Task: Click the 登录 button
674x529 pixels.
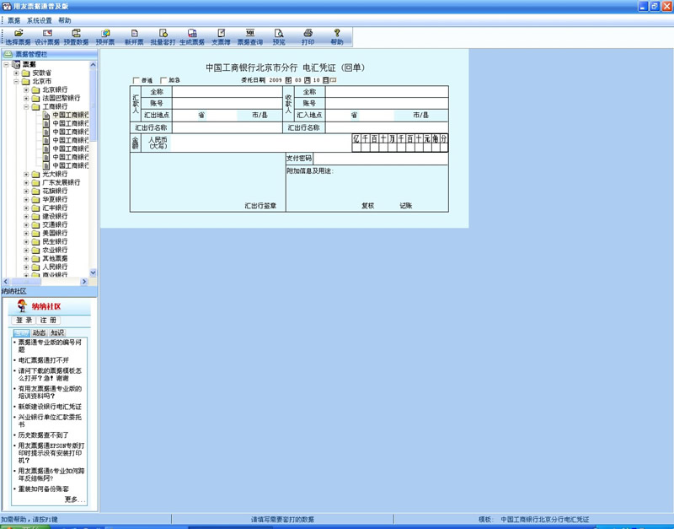Action: click(24, 321)
